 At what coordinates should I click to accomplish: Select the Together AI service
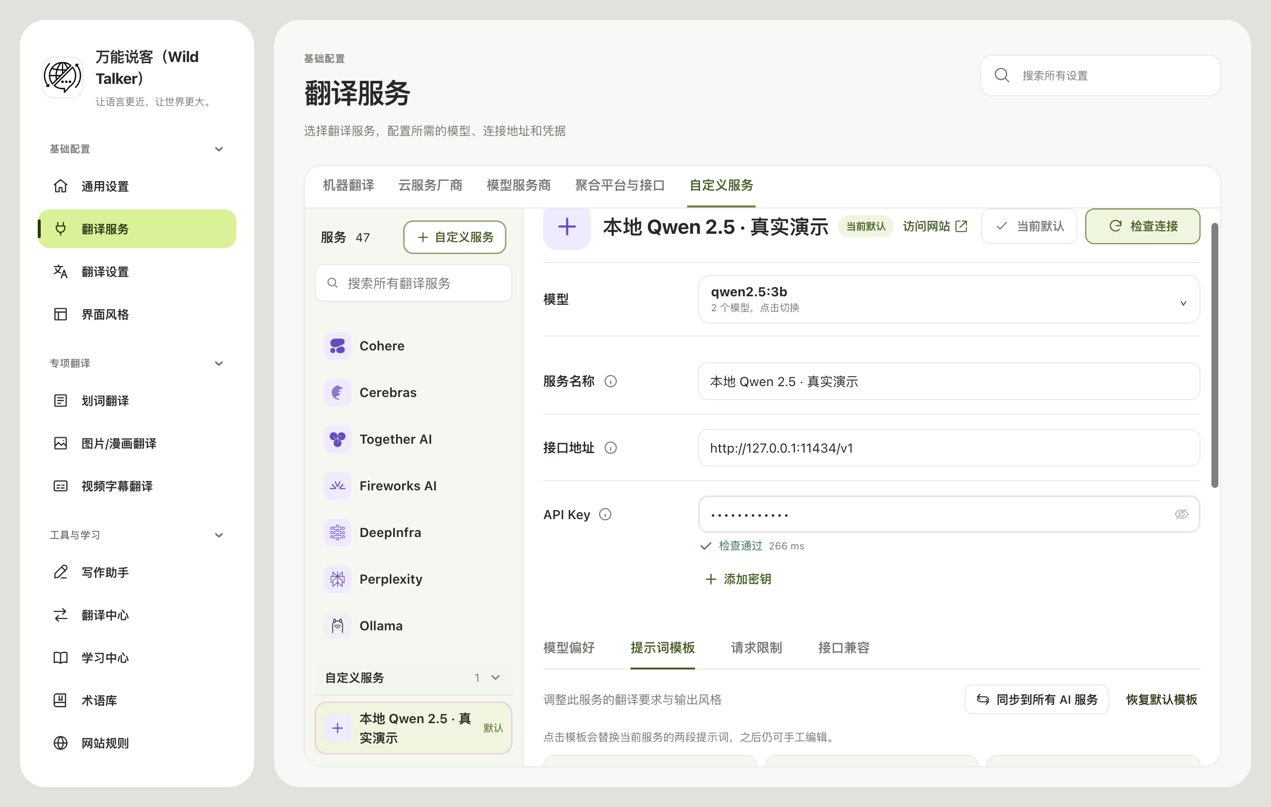pos(413,439)
